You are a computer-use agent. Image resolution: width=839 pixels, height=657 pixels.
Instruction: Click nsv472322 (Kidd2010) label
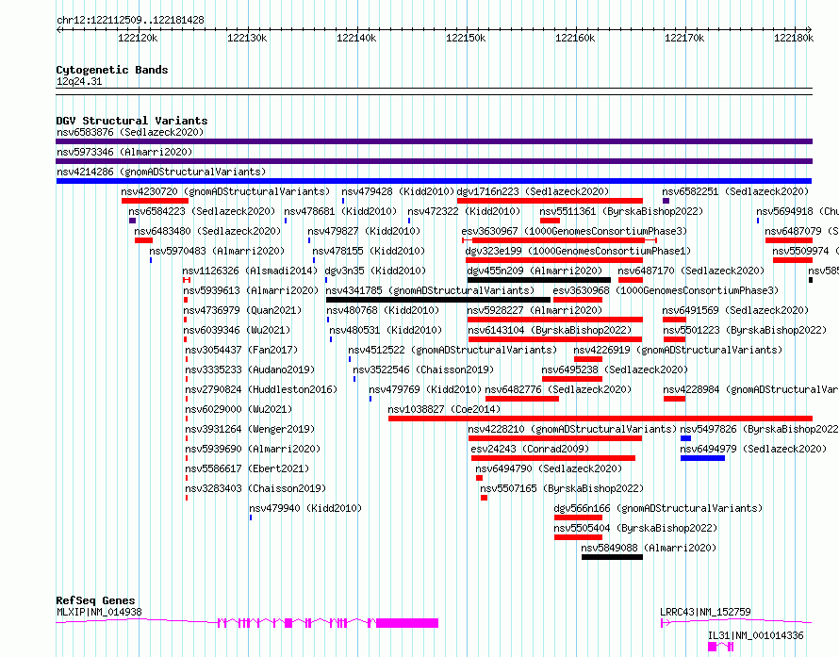pos(464,211)
